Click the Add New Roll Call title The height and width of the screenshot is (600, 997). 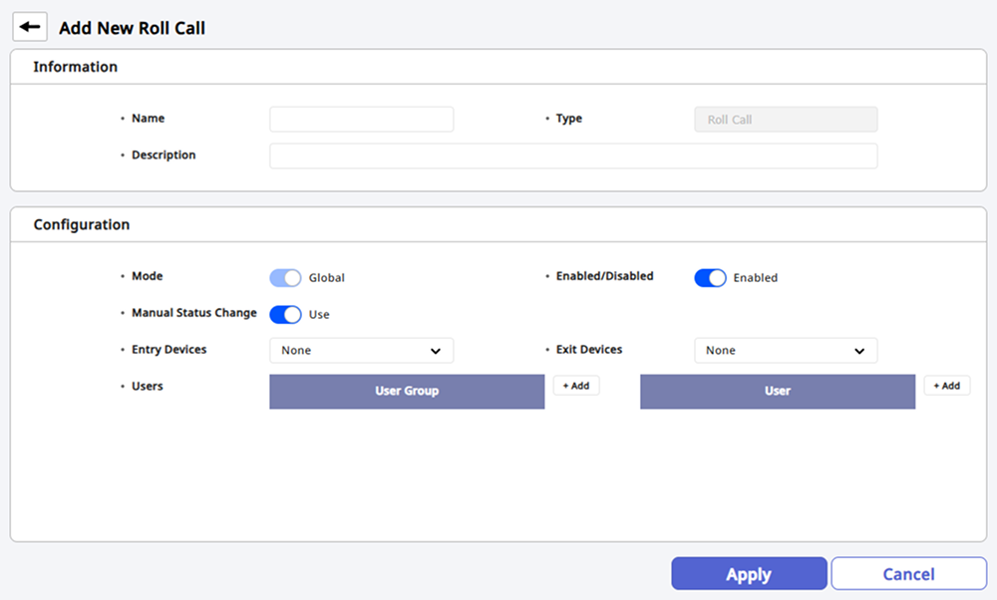pos(132,28)
